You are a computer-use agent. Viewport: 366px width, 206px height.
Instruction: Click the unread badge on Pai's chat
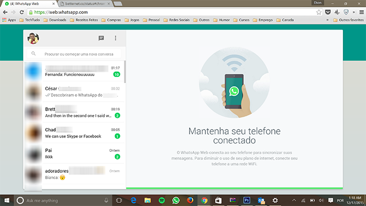(x=117, y=156)
